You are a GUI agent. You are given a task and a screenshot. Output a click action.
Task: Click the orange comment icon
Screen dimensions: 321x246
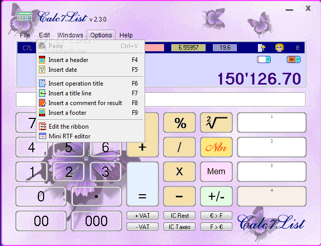point(42,103)
